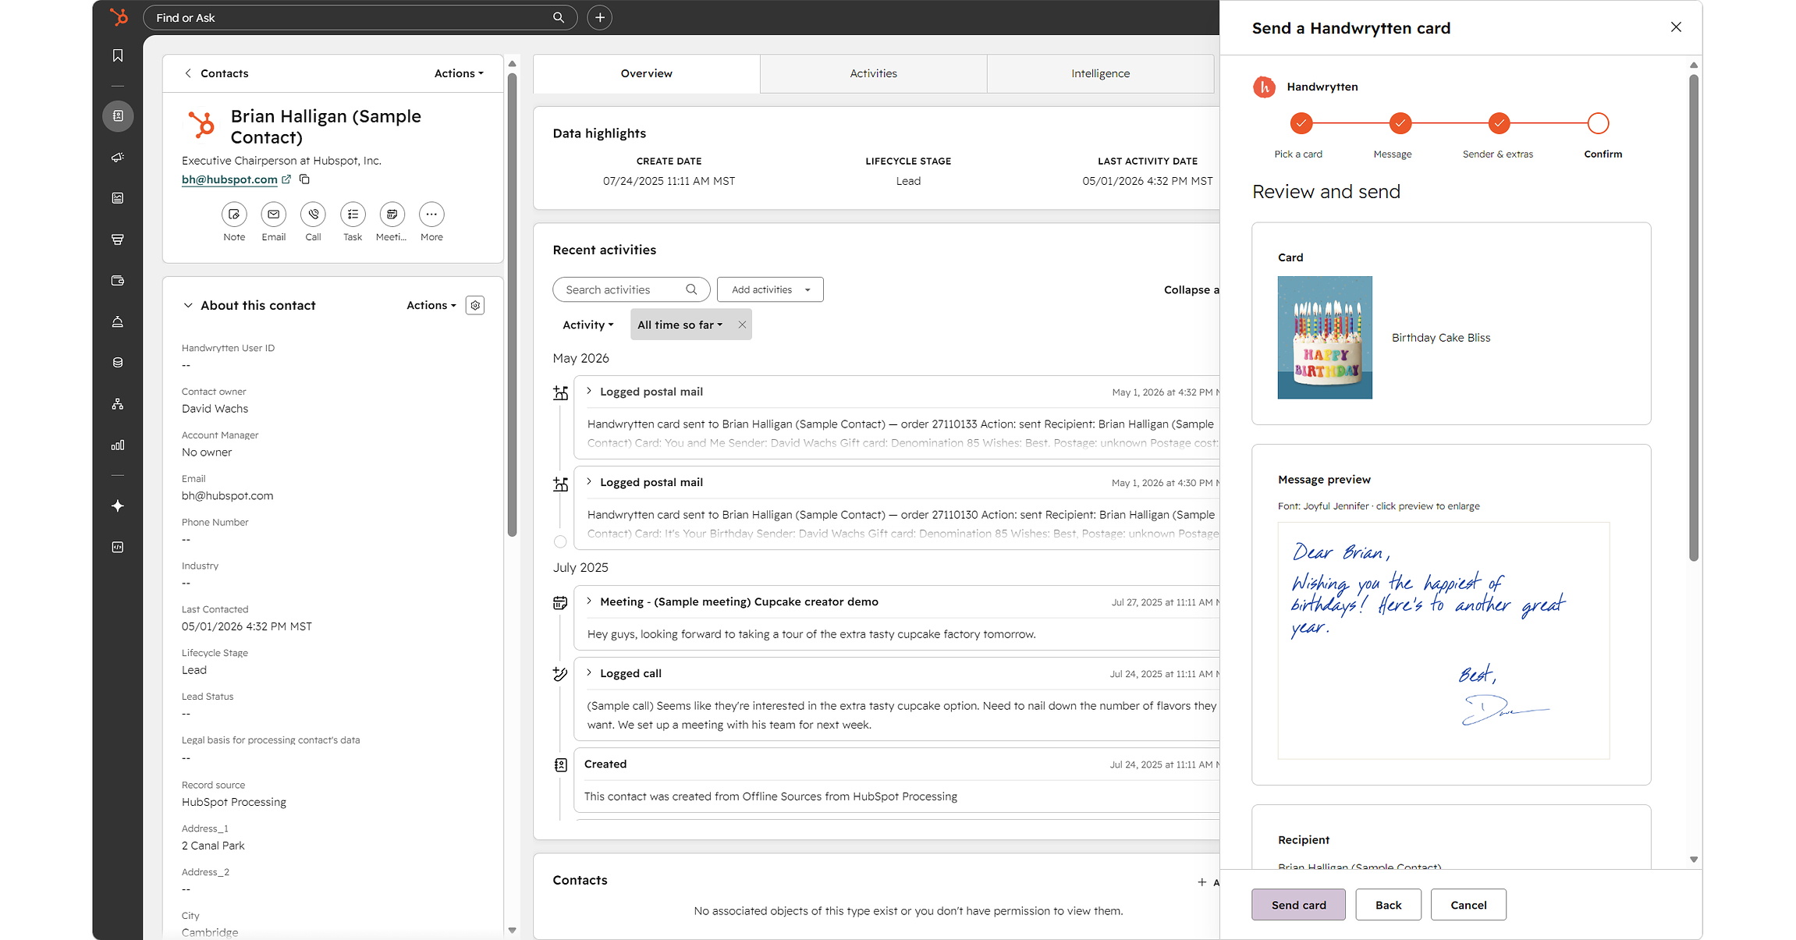Click Collapse all in Recent activities

click(1191, 289)
